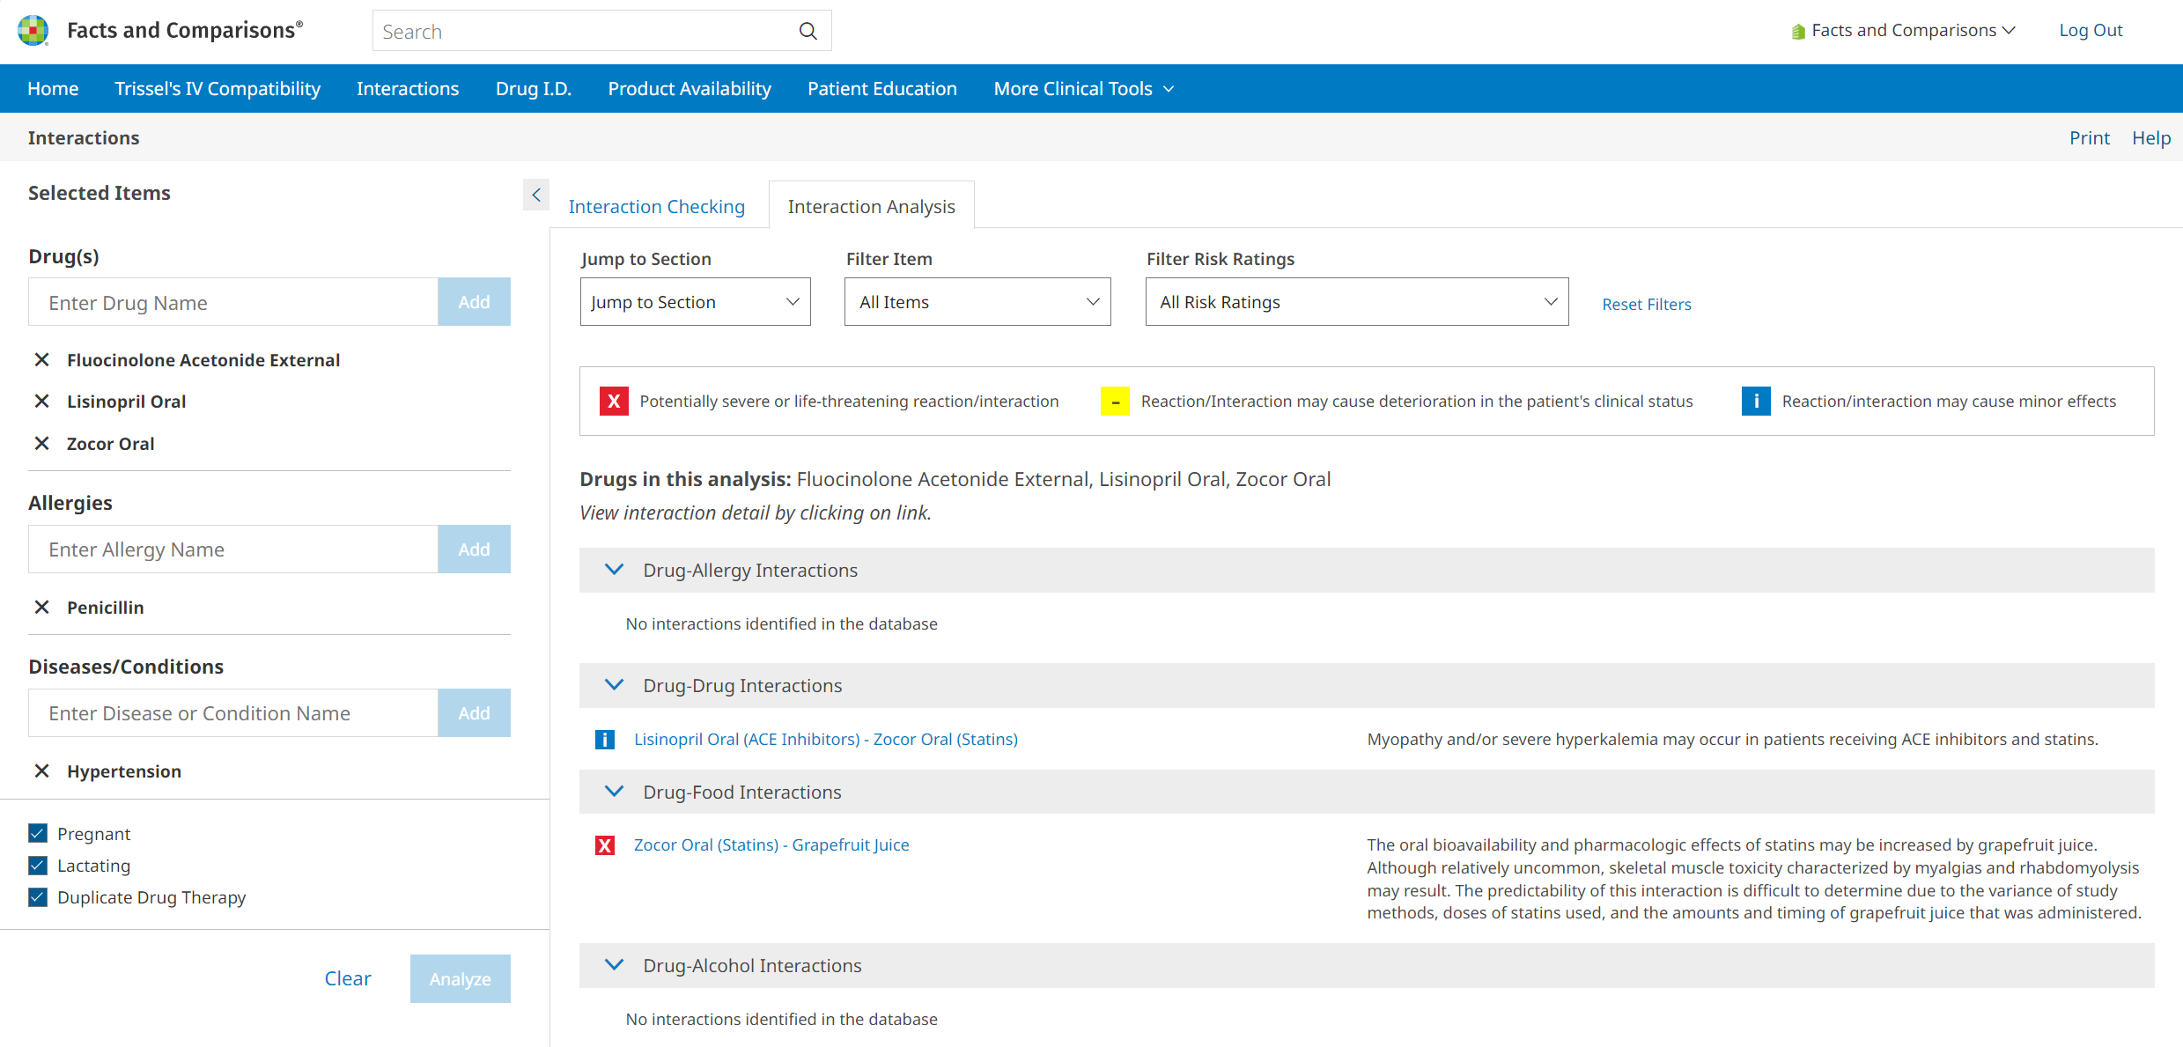Open the All Risk Ratings dropdown
The width and height of the screenshot is (2183, 1047).
click(1356, 302)
